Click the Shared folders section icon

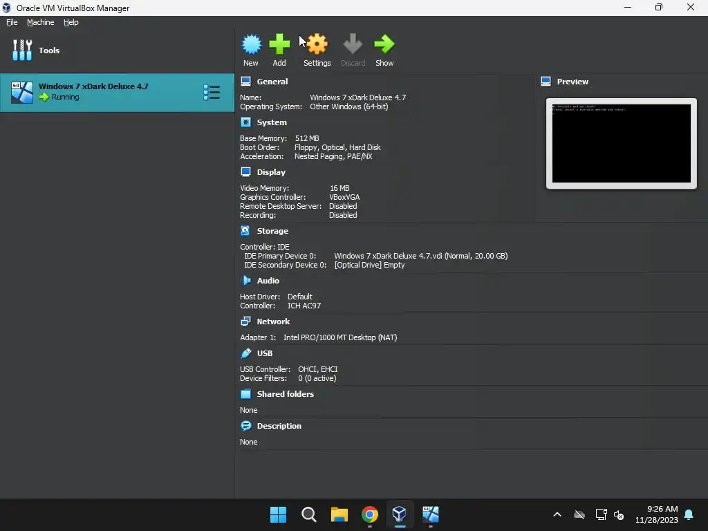tap(245, 393)
